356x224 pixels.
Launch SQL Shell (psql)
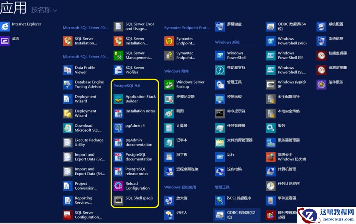(133, 201)
